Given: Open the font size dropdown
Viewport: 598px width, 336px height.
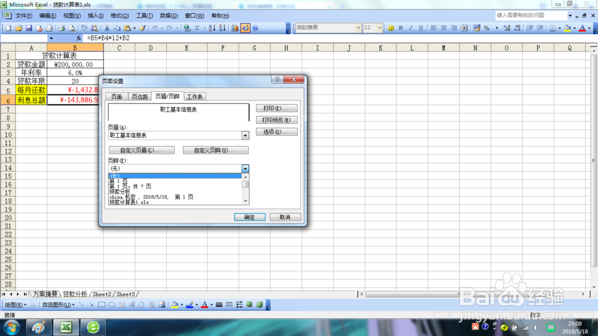Looking at the screenshot, I should click(380, 28).
